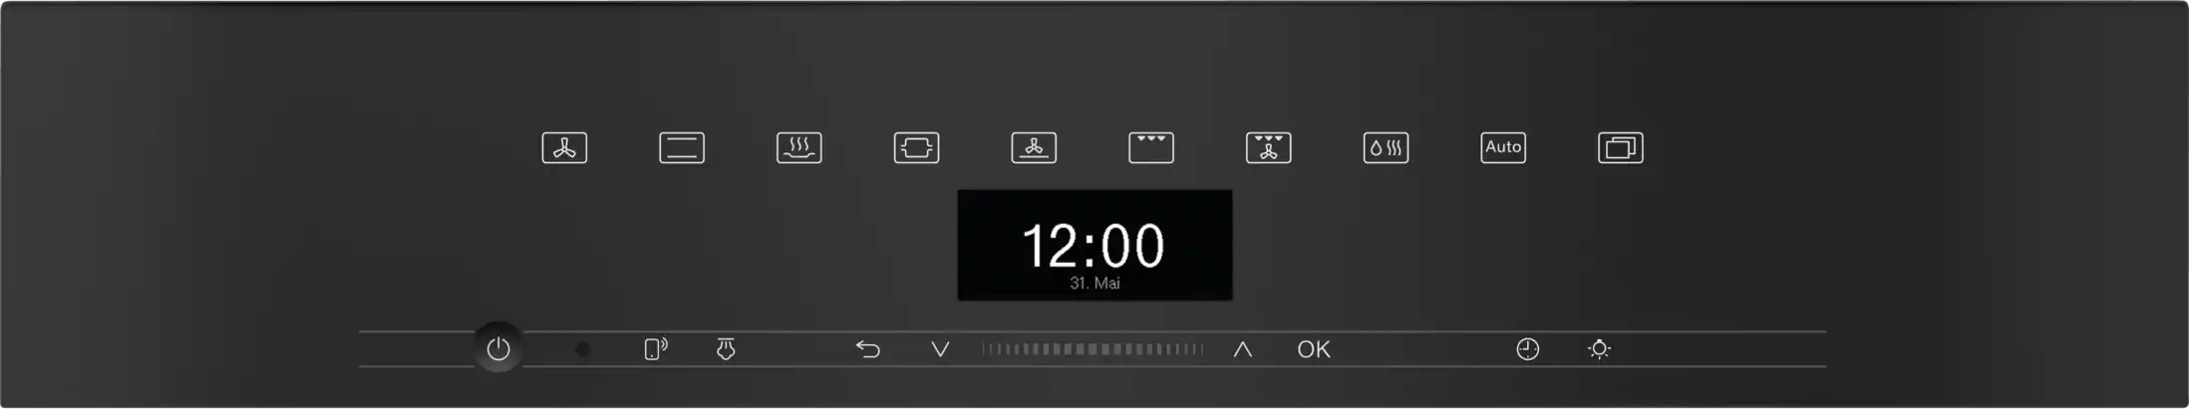The height and width of the screenshot is (409, 2189).
Task: Select the Fan Plus oven mode icon
Action: (x=564, y=148)
